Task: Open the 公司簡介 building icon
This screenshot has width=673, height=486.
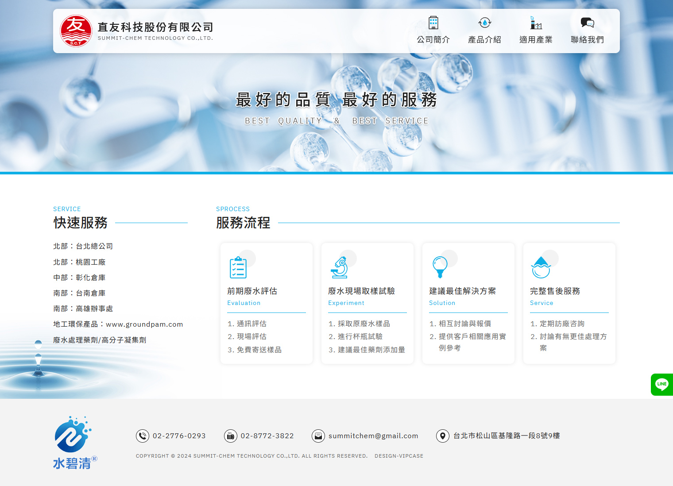Action: pos(433,23)
